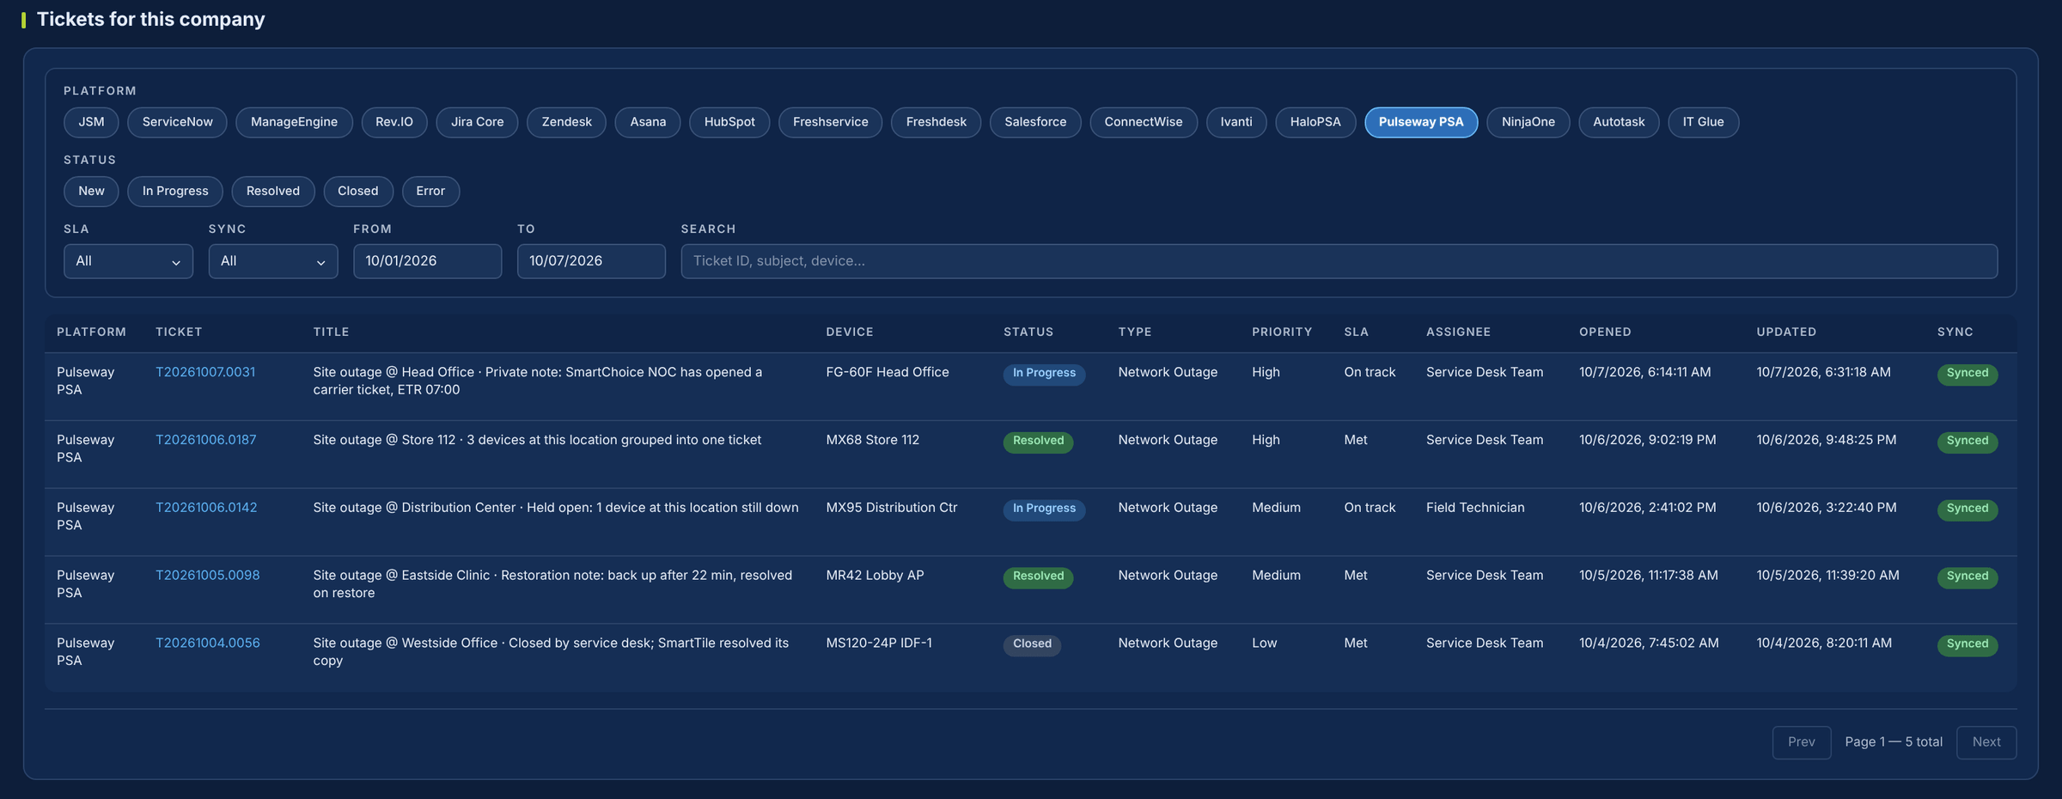Choose the HaloPSA platform chip
Image resolution: width=2062 pixels, height=799 pixels.
[x=1315, y=122]
